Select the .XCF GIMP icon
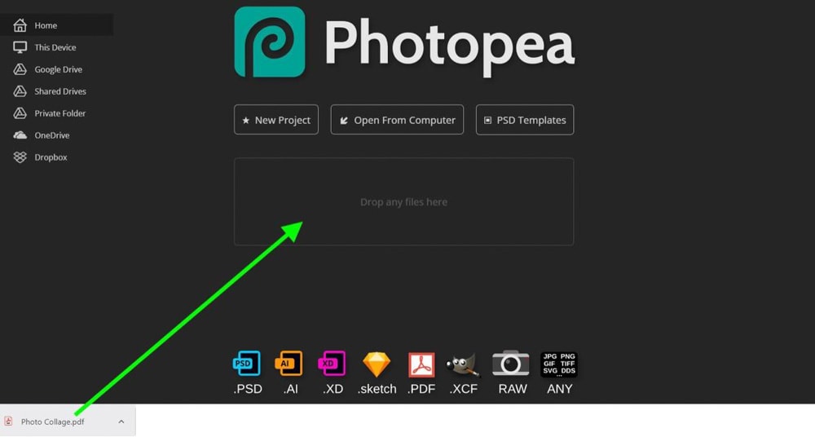The image size is (815, 437). coord(463,364)
